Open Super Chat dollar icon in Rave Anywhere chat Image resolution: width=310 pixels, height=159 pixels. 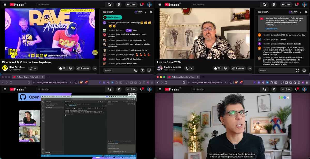pos(142,70)
